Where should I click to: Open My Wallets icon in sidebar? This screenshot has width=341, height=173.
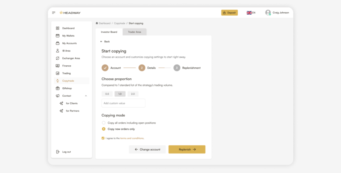tap(58, 36)
